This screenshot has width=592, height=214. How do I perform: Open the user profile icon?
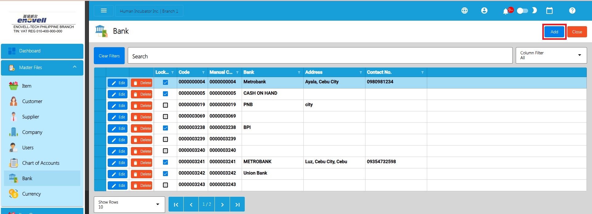click(484, 11)
